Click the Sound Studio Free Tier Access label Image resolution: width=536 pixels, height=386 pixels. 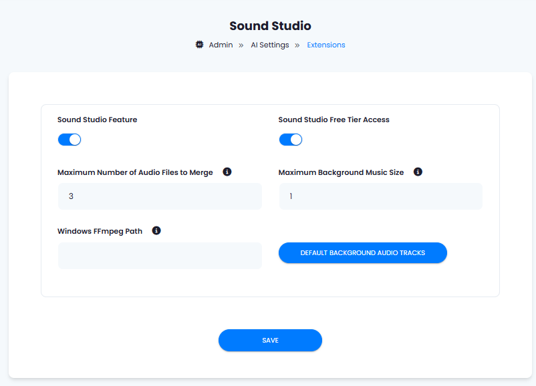click(333, 120)
